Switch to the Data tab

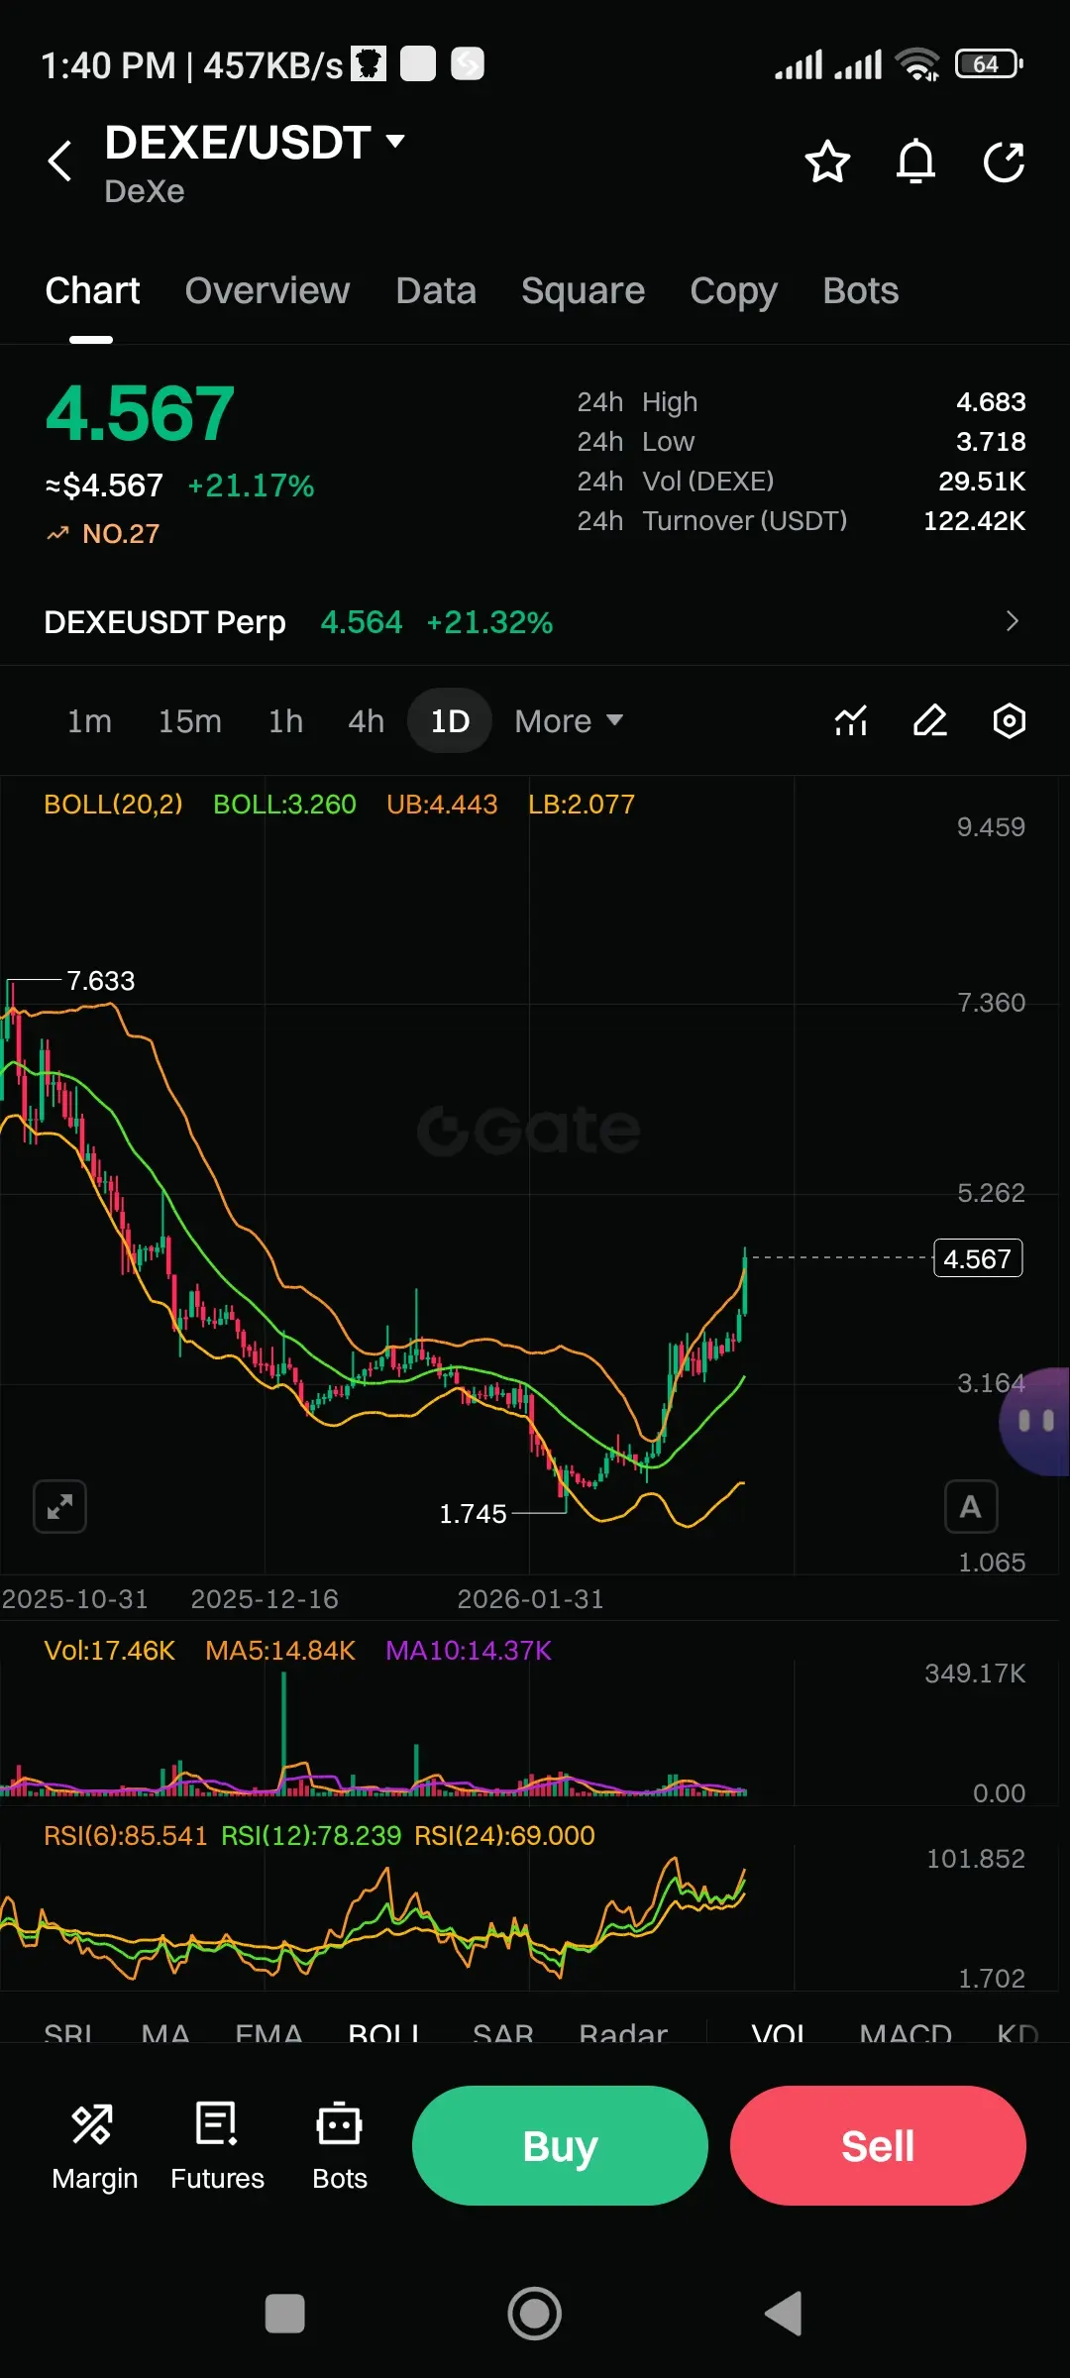[x=436, y=290]
